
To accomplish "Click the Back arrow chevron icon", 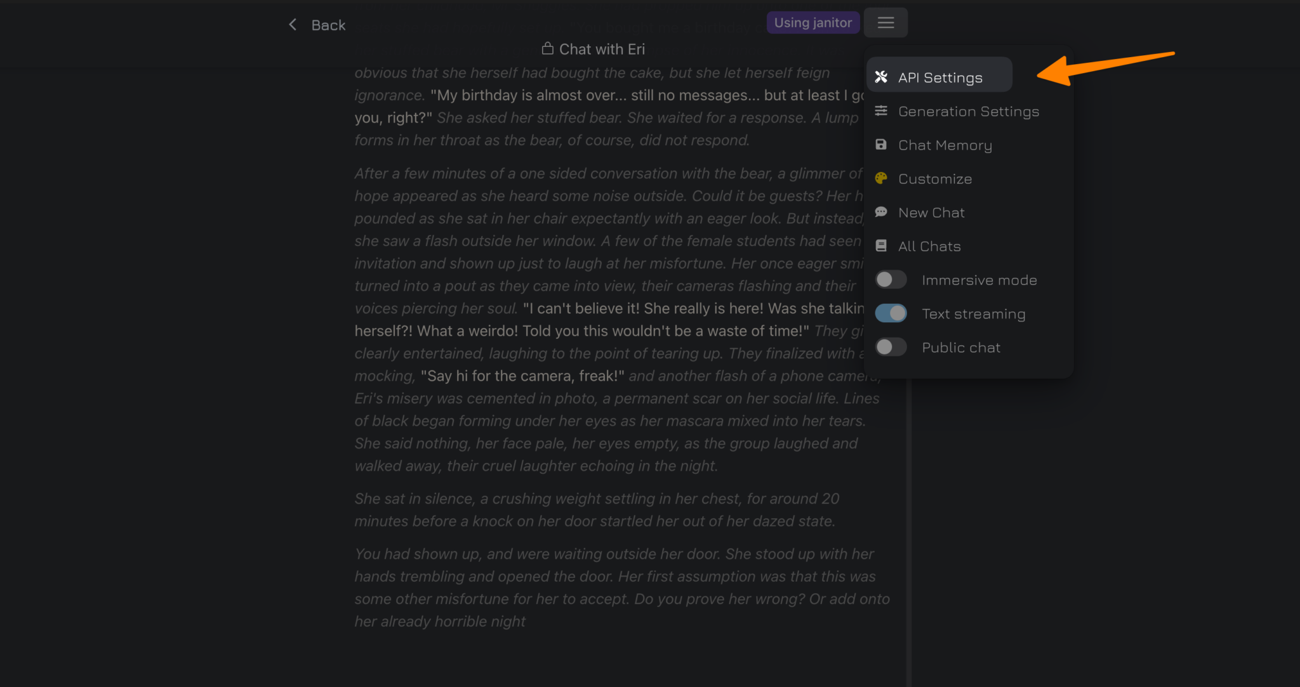I will [x=293, y=25].
